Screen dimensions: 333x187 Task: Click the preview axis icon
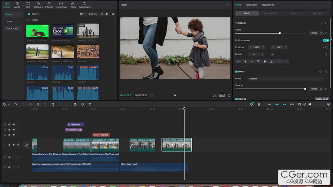(292, 104)
